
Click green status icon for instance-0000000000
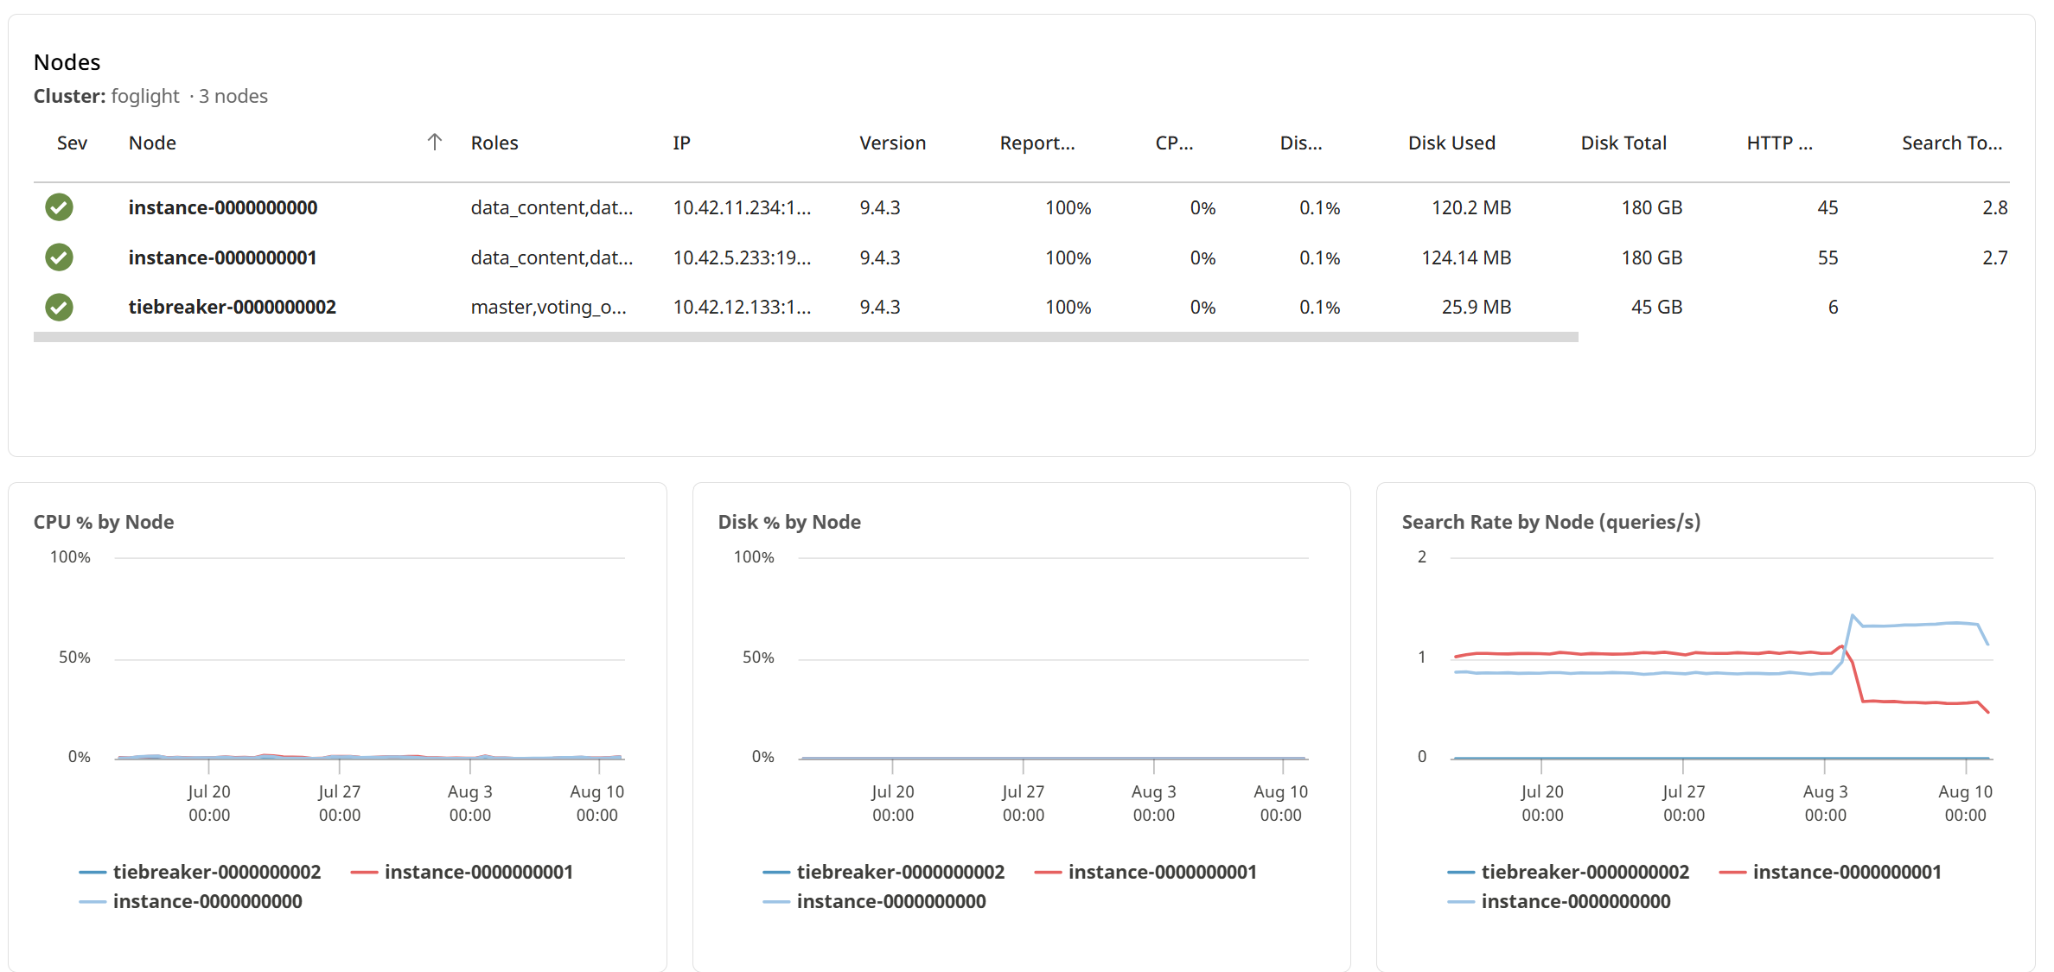point(59,207)
